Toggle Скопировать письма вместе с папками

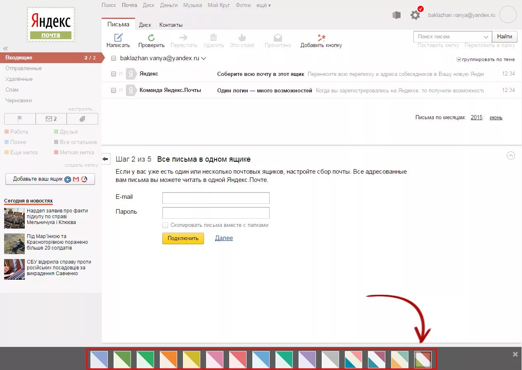point(165,225)
